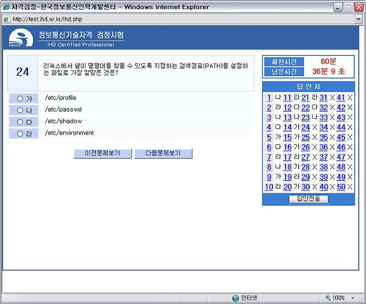366x304 pixels.
Task: Open unanswered question 29
Action: coord(306,177)
